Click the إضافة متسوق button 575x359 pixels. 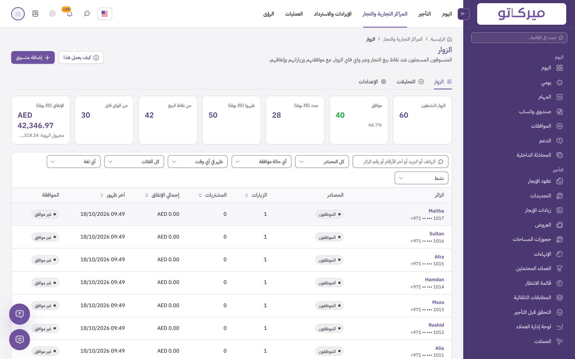click(33, 57)
